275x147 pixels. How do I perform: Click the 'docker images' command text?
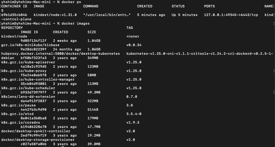click(76, 23)
